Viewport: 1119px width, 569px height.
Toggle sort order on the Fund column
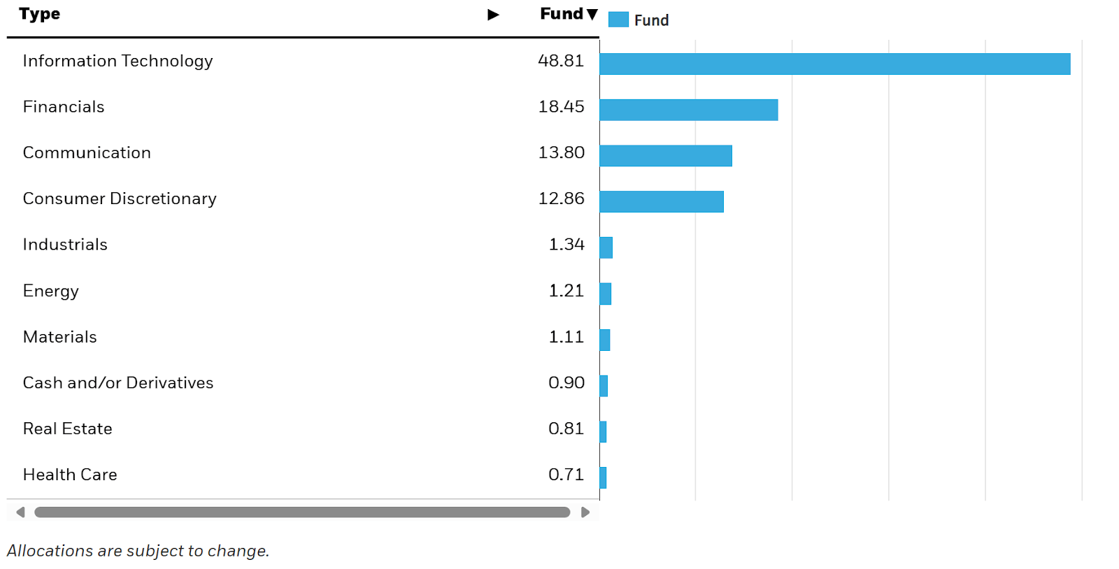pos(559,13)
